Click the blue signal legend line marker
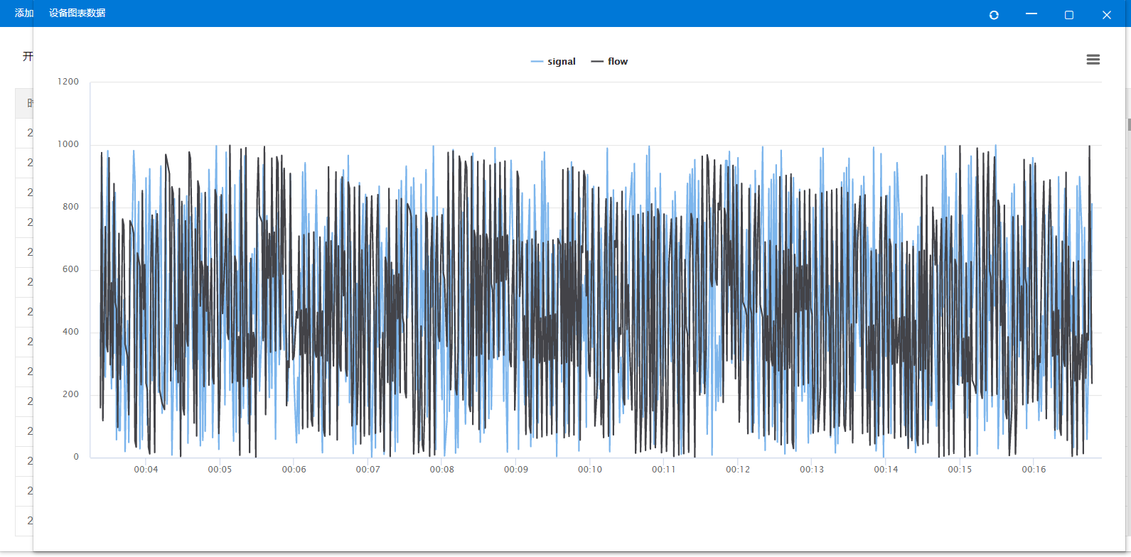 click(x=537, y=62)
